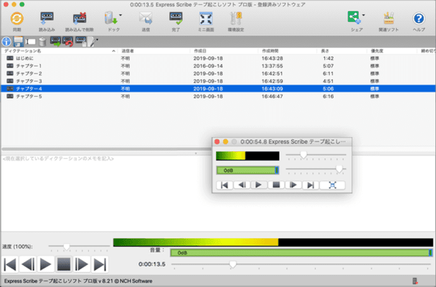This screenshot has height=287, width=436.
Task: Open dropdown arrow beside document pen icon
Action: pos(97,40)
